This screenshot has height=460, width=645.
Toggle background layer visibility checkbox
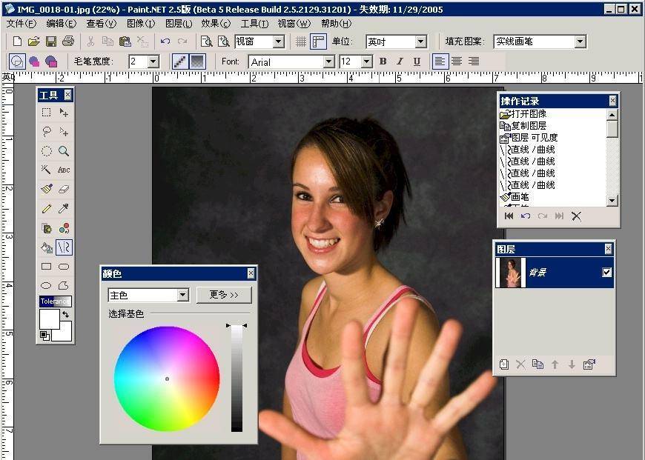pos(606,272)
